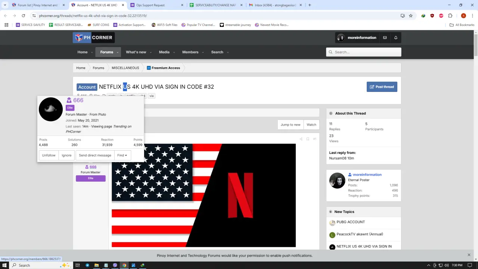Click the moreinformation avatar in sidebar

click(x=337, y=180)
